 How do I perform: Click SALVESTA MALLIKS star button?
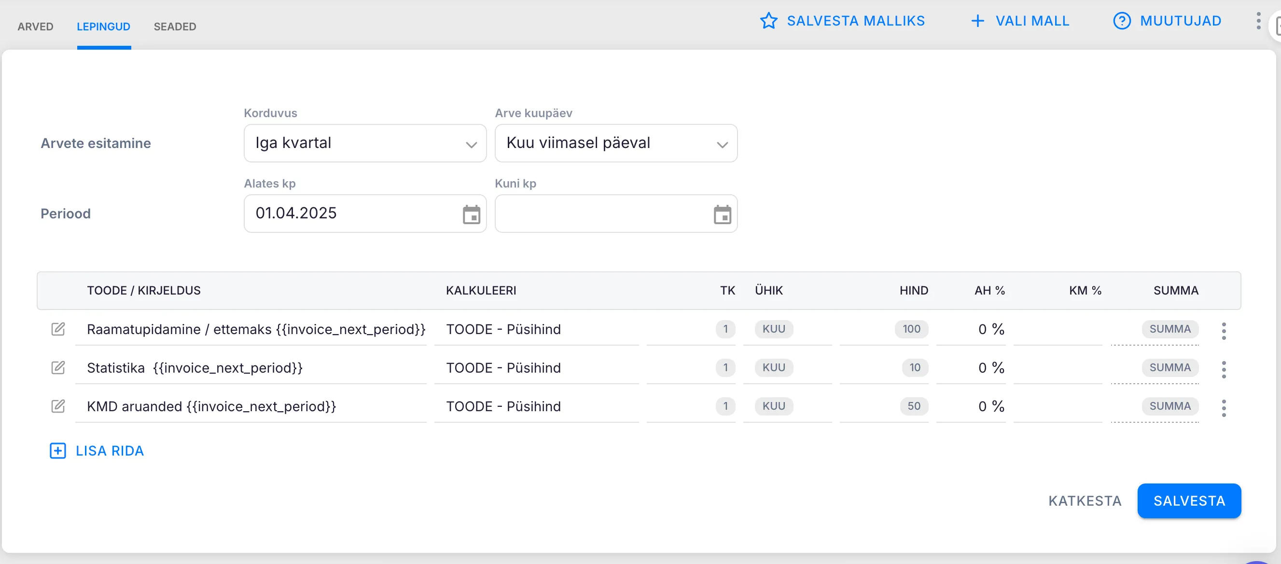842,21
